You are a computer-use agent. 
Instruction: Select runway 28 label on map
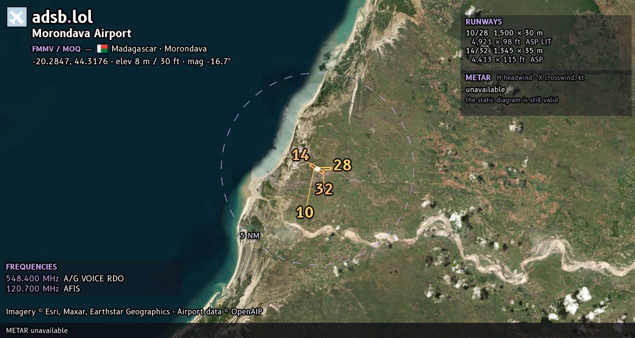pos(342,165)
